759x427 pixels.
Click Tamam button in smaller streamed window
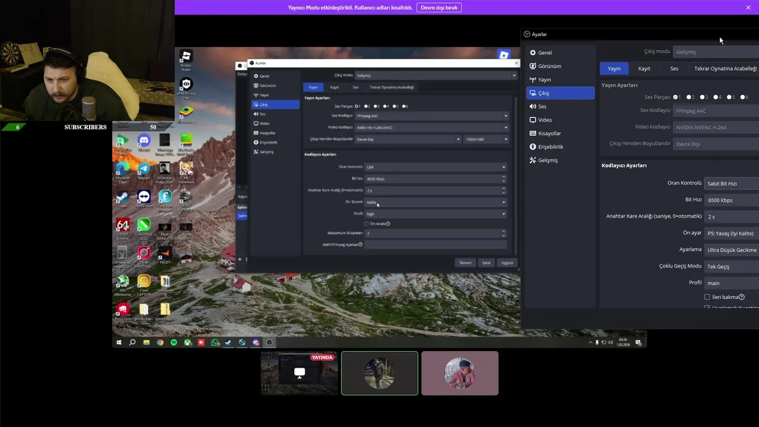(465, 263)
